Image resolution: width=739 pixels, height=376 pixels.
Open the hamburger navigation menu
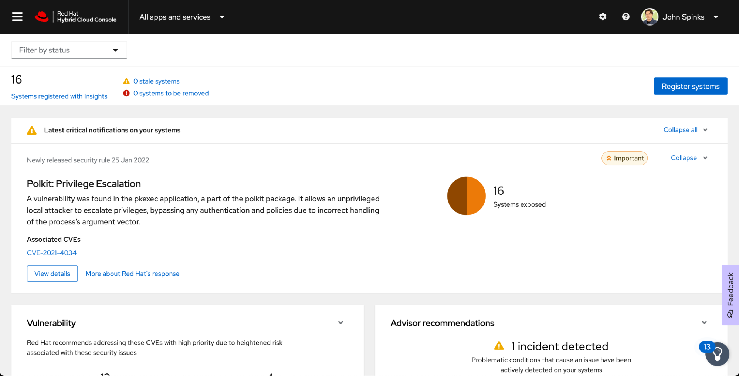click(17, 17)
